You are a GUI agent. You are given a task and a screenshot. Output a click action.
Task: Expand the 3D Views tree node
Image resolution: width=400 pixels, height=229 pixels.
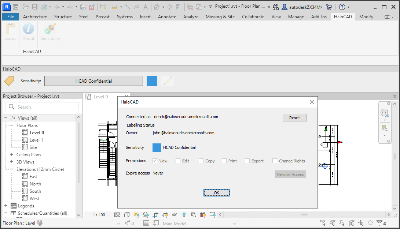12,162
